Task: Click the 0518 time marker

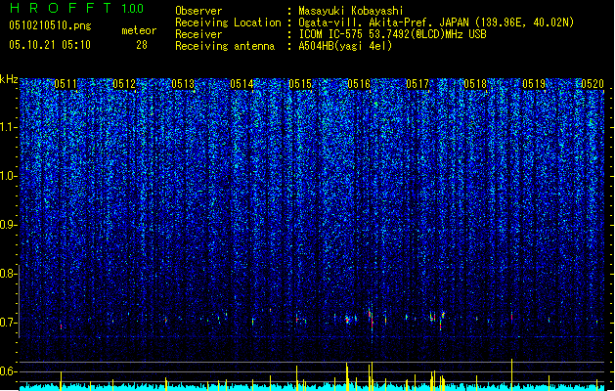Action: 475,84
